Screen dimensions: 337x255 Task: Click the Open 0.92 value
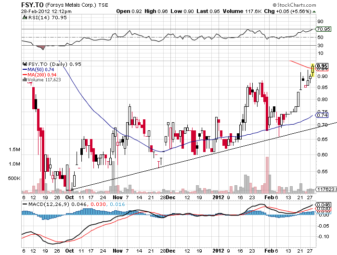[129, 12]
